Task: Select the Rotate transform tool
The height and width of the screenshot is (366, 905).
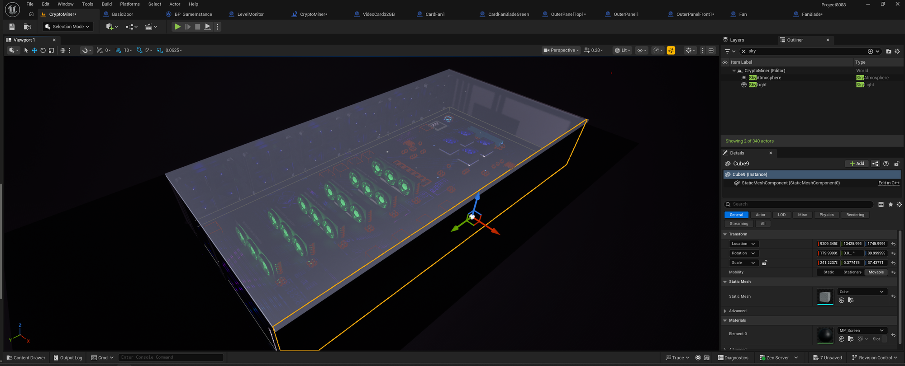Action: tap(43, 50)
